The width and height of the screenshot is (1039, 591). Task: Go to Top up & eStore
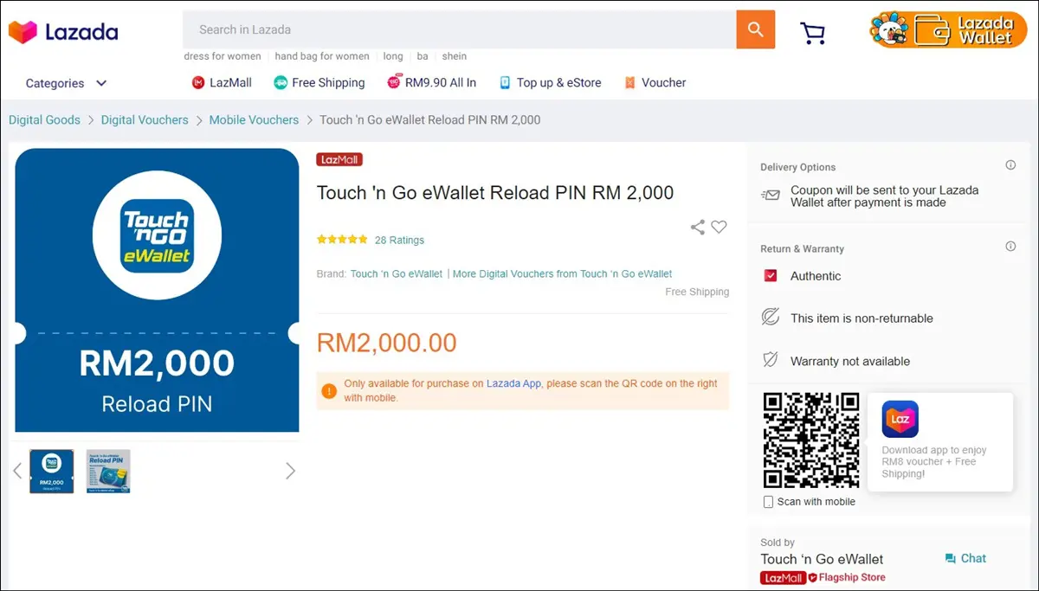550,83
